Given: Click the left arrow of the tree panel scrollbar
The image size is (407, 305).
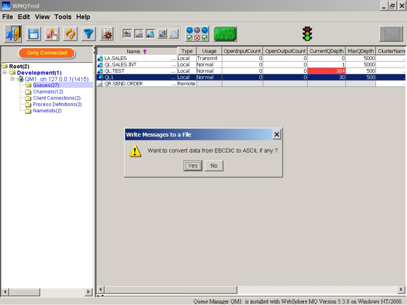Looking at the screenshot, I should click(x=5, y=292).
